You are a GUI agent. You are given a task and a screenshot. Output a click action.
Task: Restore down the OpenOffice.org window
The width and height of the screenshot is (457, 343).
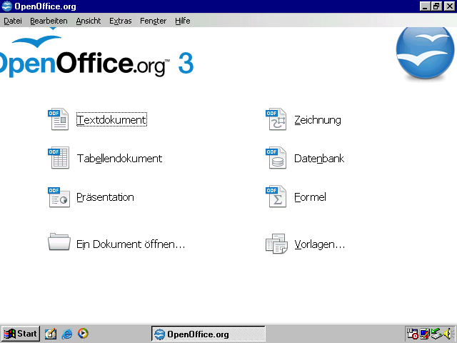436,6
